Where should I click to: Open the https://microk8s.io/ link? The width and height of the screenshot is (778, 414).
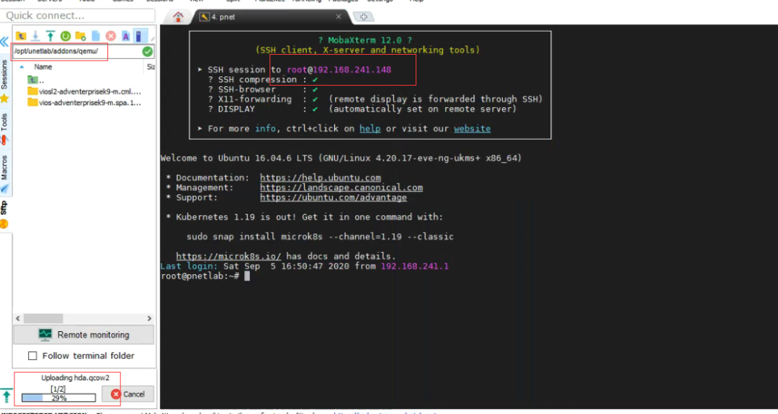pos(229,256)
